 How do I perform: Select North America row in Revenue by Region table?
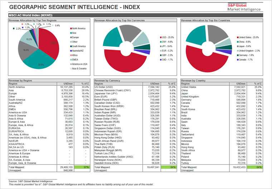coord(49,87)
